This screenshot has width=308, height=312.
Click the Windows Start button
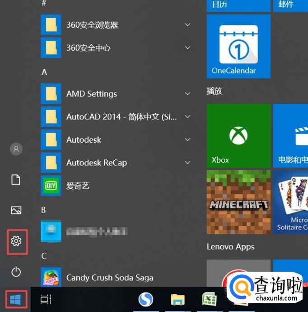16,299
